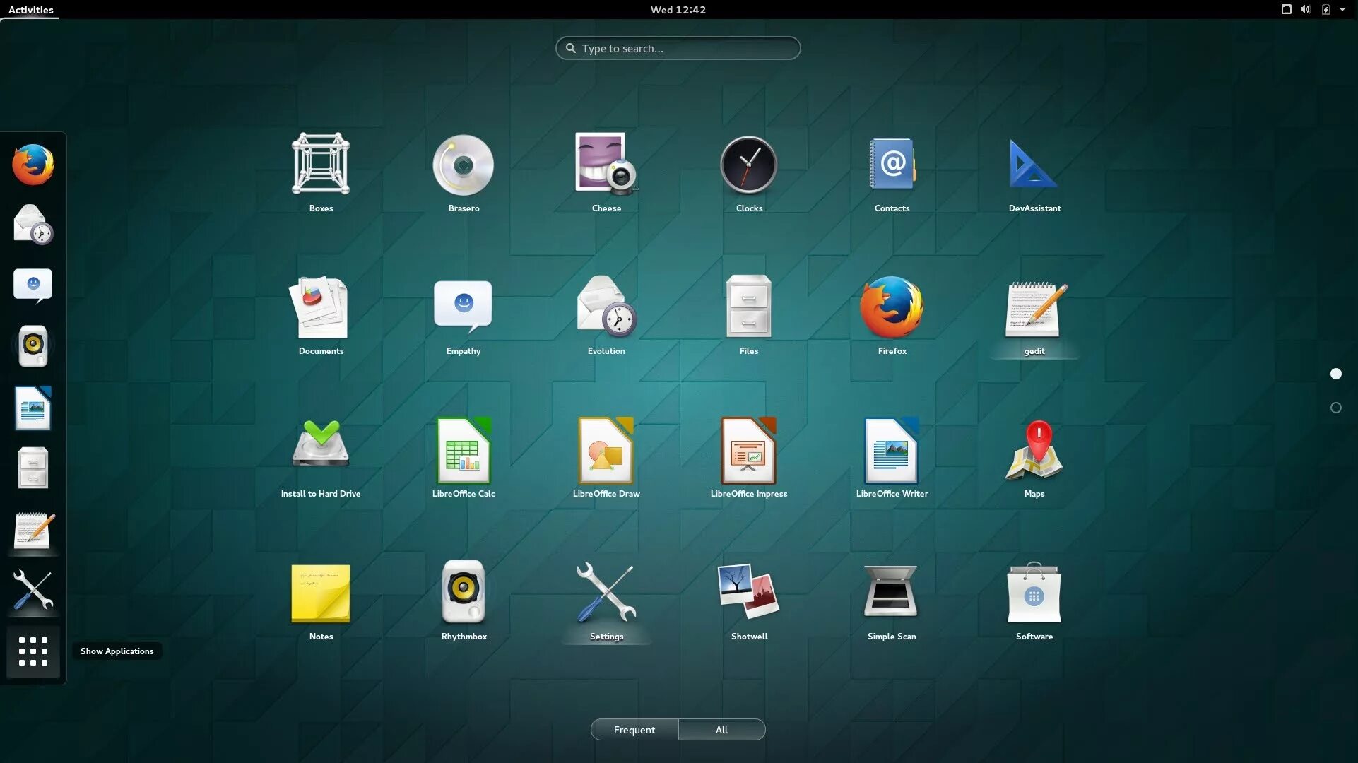The width and height of the screenshot is (1358, 763).
Task: Open Simple Scan
Action: [x=891, y=593]
